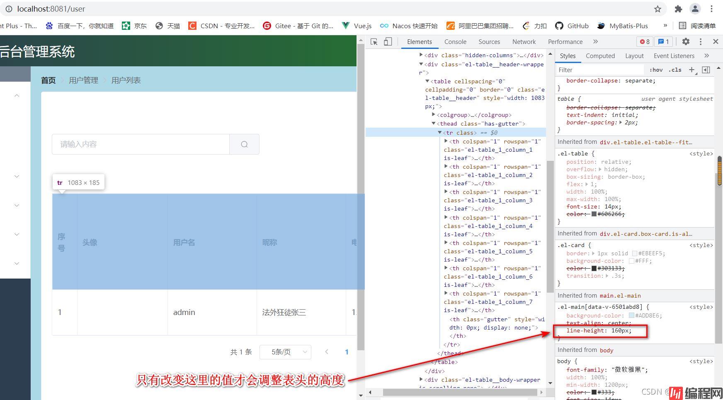Switch to the Sources tab
Screen dimensions: 723x400
coord(489,41)
